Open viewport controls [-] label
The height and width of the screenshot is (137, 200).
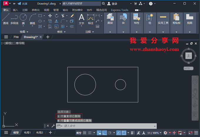click(x=3, y=43)
